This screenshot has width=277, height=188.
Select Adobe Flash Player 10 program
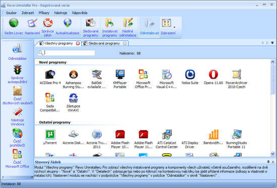(x=120, y=139)
